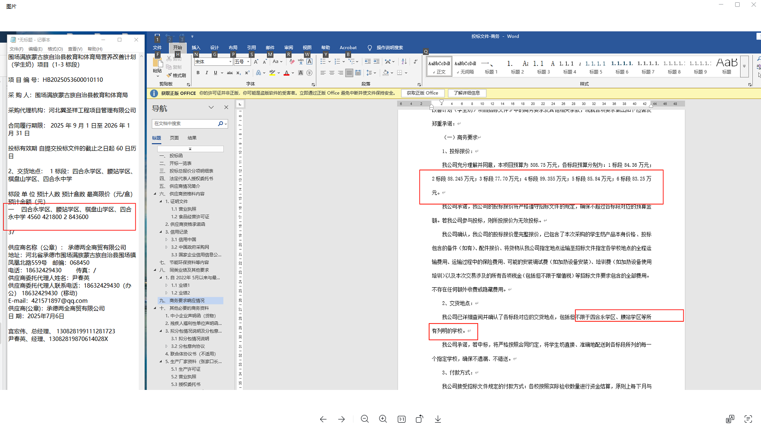This screenshot has width=761, height=429.
Task: Toggle justify paragraph alignment
Action: tap(349, 73)
